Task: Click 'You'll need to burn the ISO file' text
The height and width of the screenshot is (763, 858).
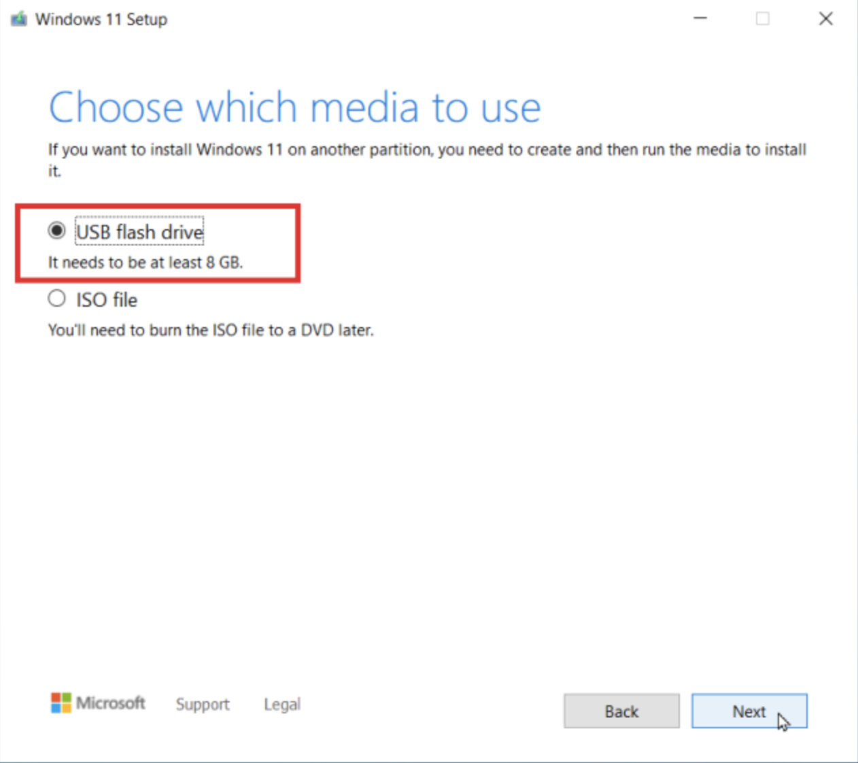Action: [x=211, y=330]
